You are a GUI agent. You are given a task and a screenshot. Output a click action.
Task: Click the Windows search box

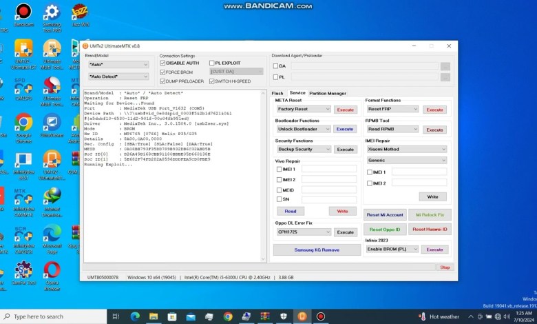(x=54, y=316)
